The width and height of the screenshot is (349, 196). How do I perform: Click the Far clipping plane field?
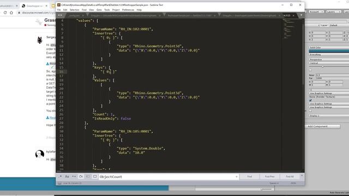tap(332, 78)
